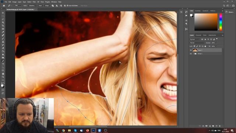The height and width of the screenshot is (133, 236).
Task: Open the Image menu
Action: 14,2
